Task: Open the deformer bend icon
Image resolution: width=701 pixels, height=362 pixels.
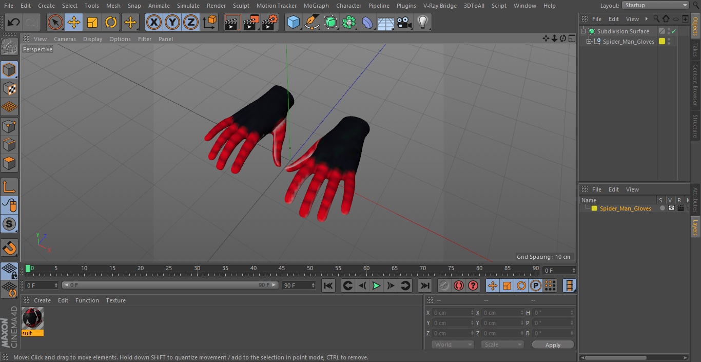Action: pos(367,22)
